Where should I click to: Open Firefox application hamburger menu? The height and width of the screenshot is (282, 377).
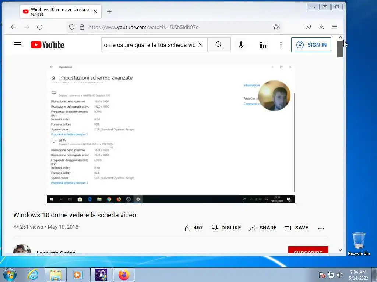tap(335, 27)
